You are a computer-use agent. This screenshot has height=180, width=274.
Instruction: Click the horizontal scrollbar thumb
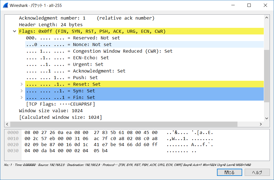124,124
